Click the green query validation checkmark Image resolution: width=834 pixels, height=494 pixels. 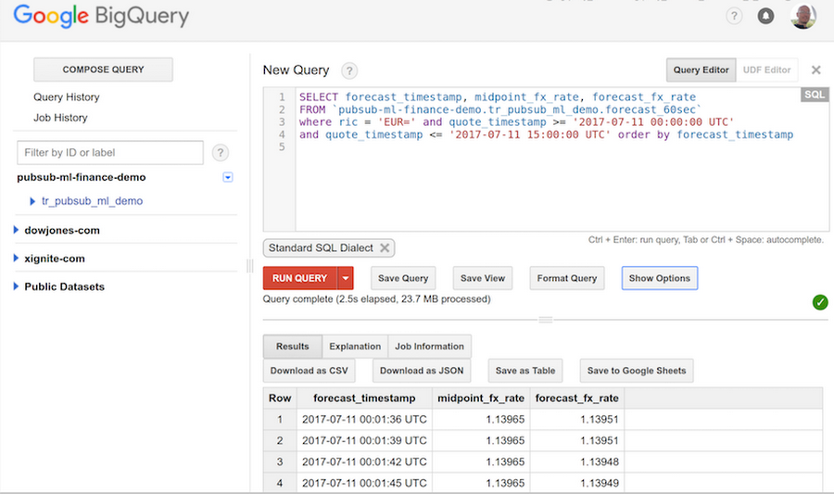point(820,302)
